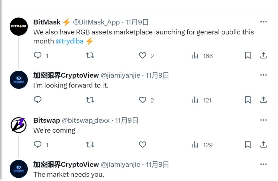Open the @trydiba mention link
The height and width of the screenshot is (181, 278).
[x=70, y=41]
